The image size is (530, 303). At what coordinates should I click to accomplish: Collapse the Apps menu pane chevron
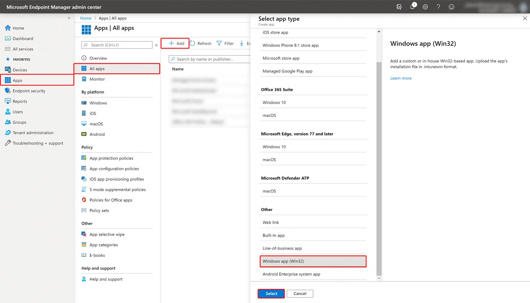click(156, 45)
